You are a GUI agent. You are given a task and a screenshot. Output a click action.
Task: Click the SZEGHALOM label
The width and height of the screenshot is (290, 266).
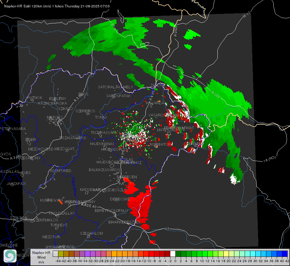pos(91,233)
